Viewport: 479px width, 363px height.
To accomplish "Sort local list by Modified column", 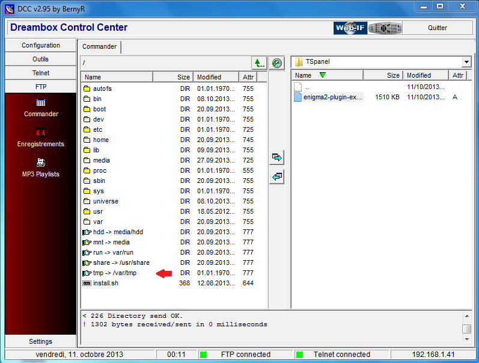I will pos(426,75).
